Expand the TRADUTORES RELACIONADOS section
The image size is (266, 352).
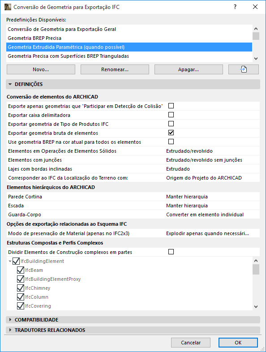[10, 330]
